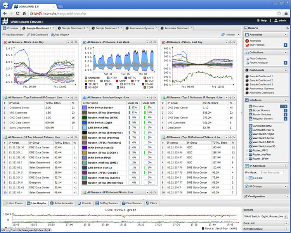Click Edit Dashboard button
291x233 pixels.
point(37,35)
